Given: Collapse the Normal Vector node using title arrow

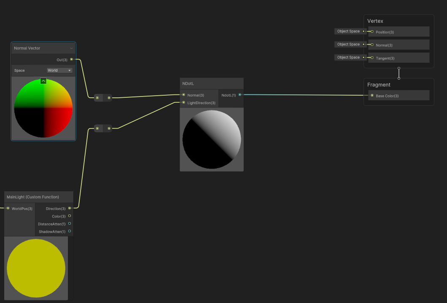Looking at the screenshot, I should pyautogui.click(x=71, y=48).
